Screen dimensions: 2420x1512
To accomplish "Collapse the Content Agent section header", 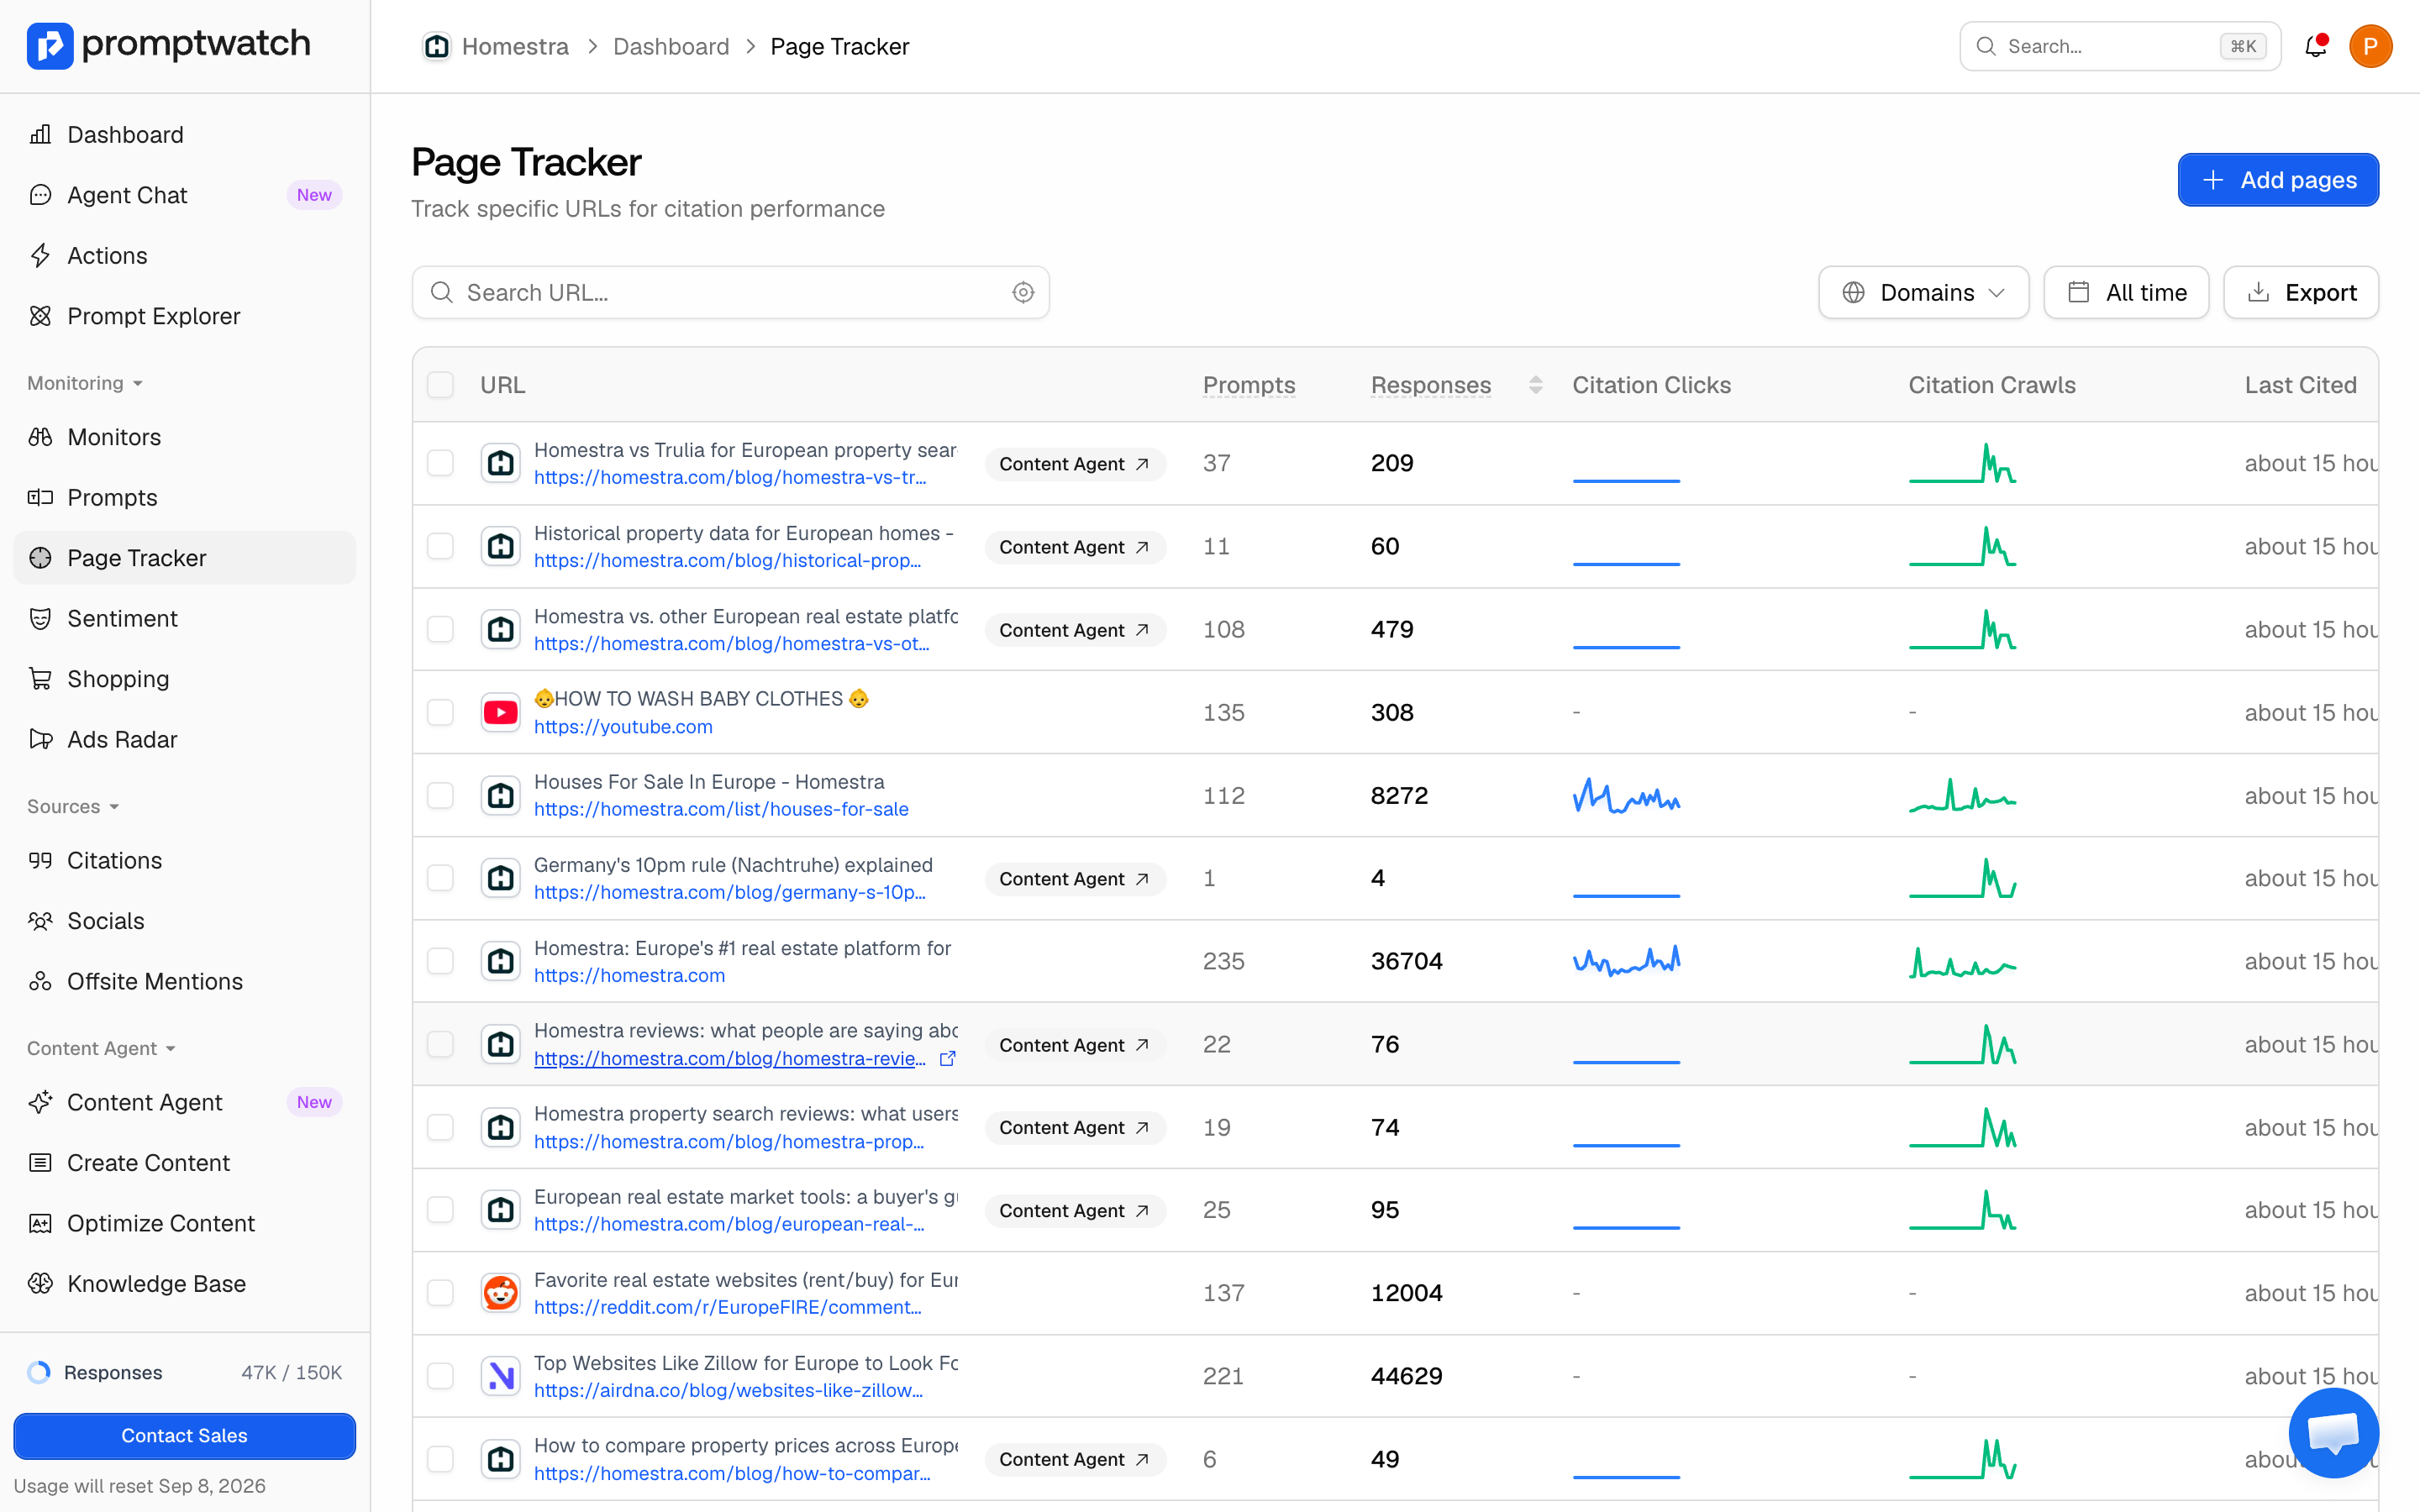I will pyautogui.click(x=101, y=1048).
